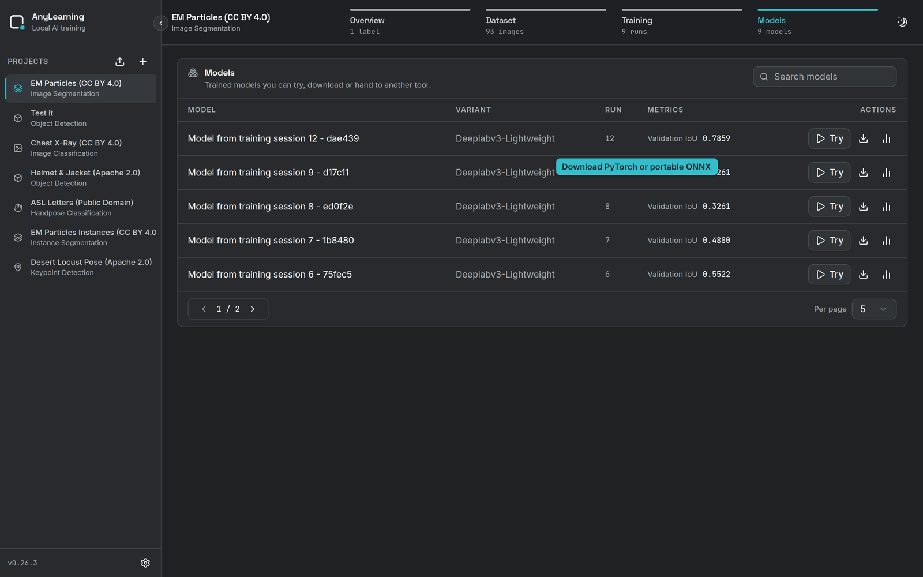Open the EM Particles Instances project
This screenshot has width=923, height=577.
tap(81, 238)
